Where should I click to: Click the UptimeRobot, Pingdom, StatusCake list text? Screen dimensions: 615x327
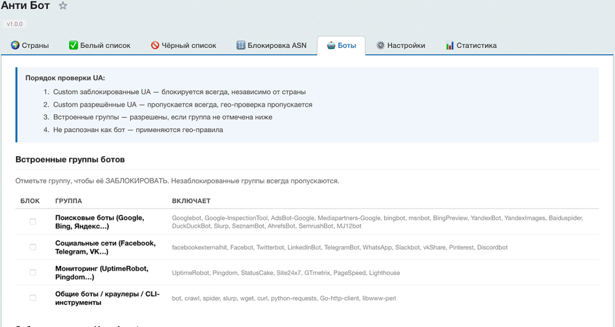[x=286, y=273]
